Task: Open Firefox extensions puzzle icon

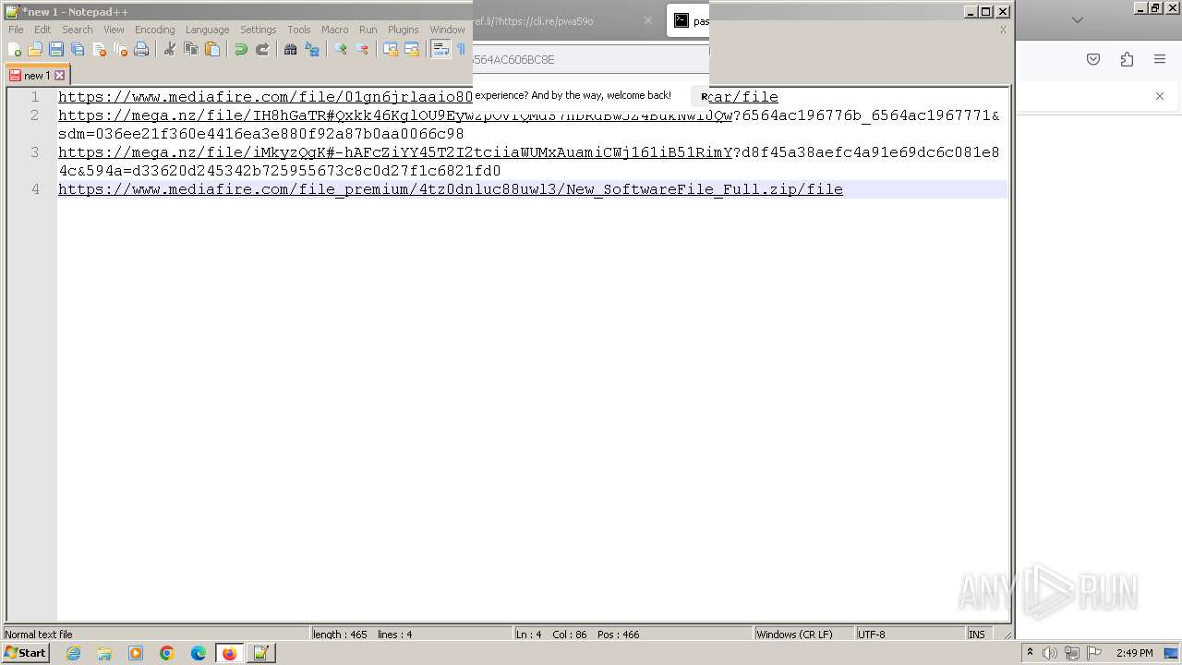Action: [1127, 59]
